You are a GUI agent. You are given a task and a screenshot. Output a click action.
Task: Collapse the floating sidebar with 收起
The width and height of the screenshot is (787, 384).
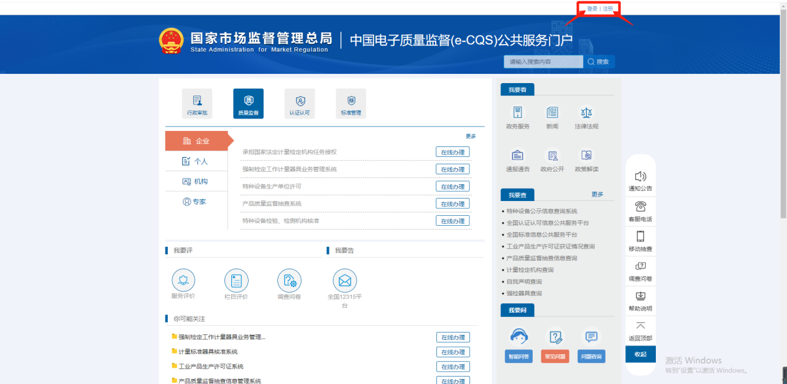tap(640, 354)
